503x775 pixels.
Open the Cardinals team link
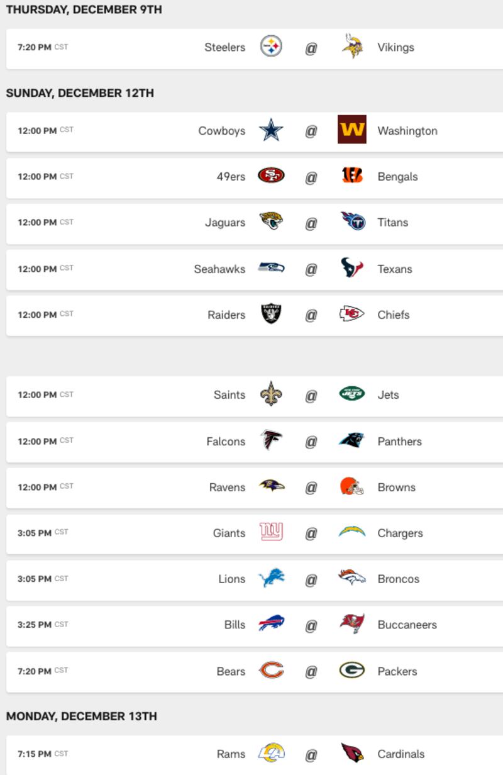[401, 754]
